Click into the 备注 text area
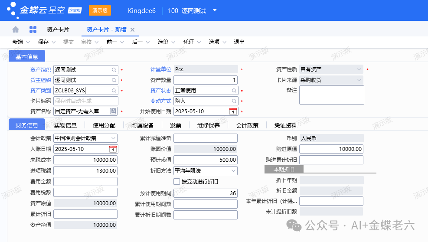Viewport: 428px width, 242px height. [331, 95]
